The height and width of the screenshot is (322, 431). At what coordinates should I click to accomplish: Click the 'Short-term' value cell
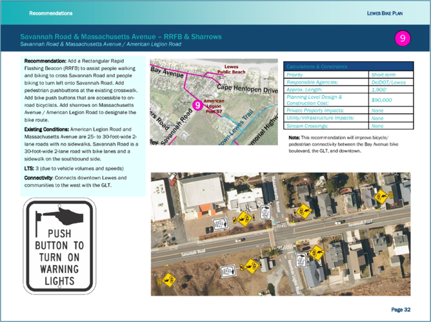(x=391, y=75)
